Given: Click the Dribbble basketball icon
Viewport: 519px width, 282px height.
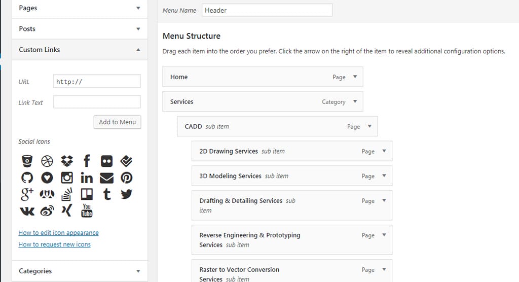Looking at the screenshot, I should (47, 161).
